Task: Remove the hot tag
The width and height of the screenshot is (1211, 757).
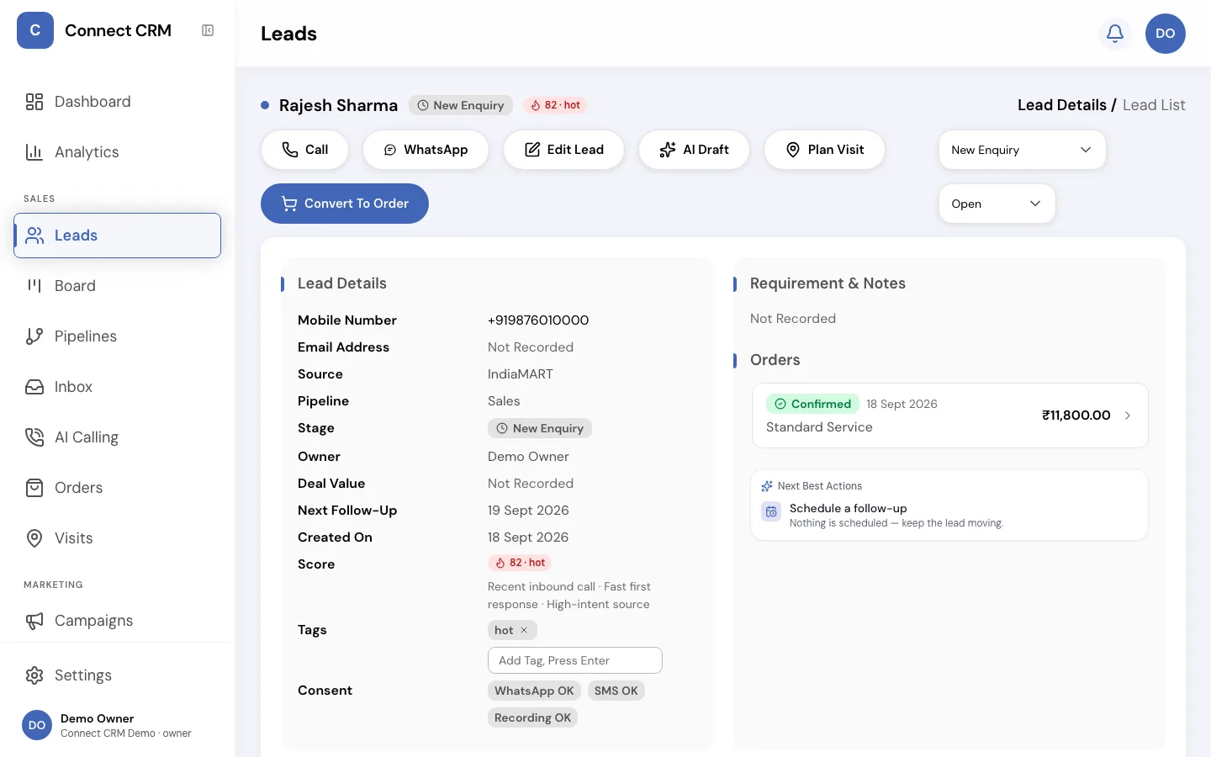Action: (524, 630)
